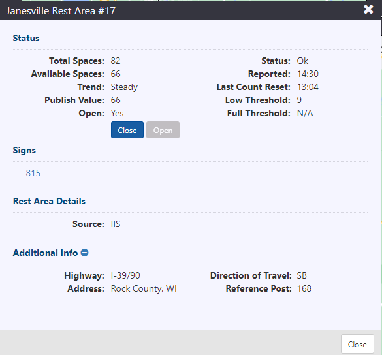This screenshot has width=382, height=355.
Task: Click the Signs section heading
Action: [x=24, y=151]
